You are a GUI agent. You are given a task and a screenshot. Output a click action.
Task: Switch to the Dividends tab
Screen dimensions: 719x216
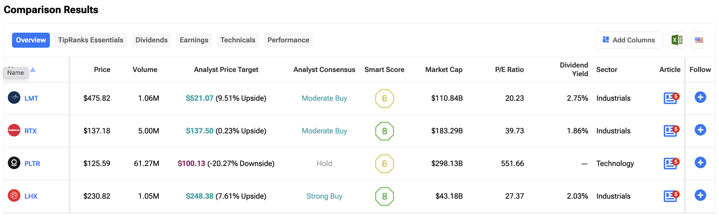(x=152, y=40)
